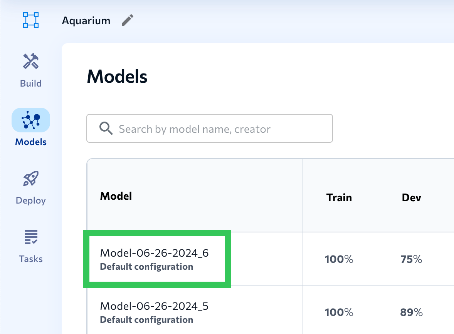Sort by the Model column header
This screenshot has width=454, height=334.
[x=116, y=195]
